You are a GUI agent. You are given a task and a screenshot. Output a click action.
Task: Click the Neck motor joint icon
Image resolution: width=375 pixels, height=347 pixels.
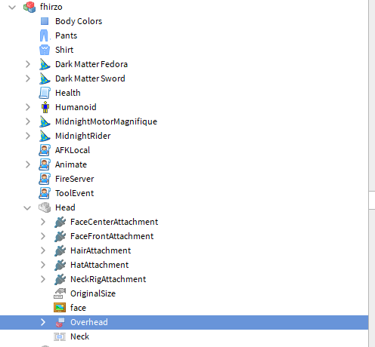[60, 336]
